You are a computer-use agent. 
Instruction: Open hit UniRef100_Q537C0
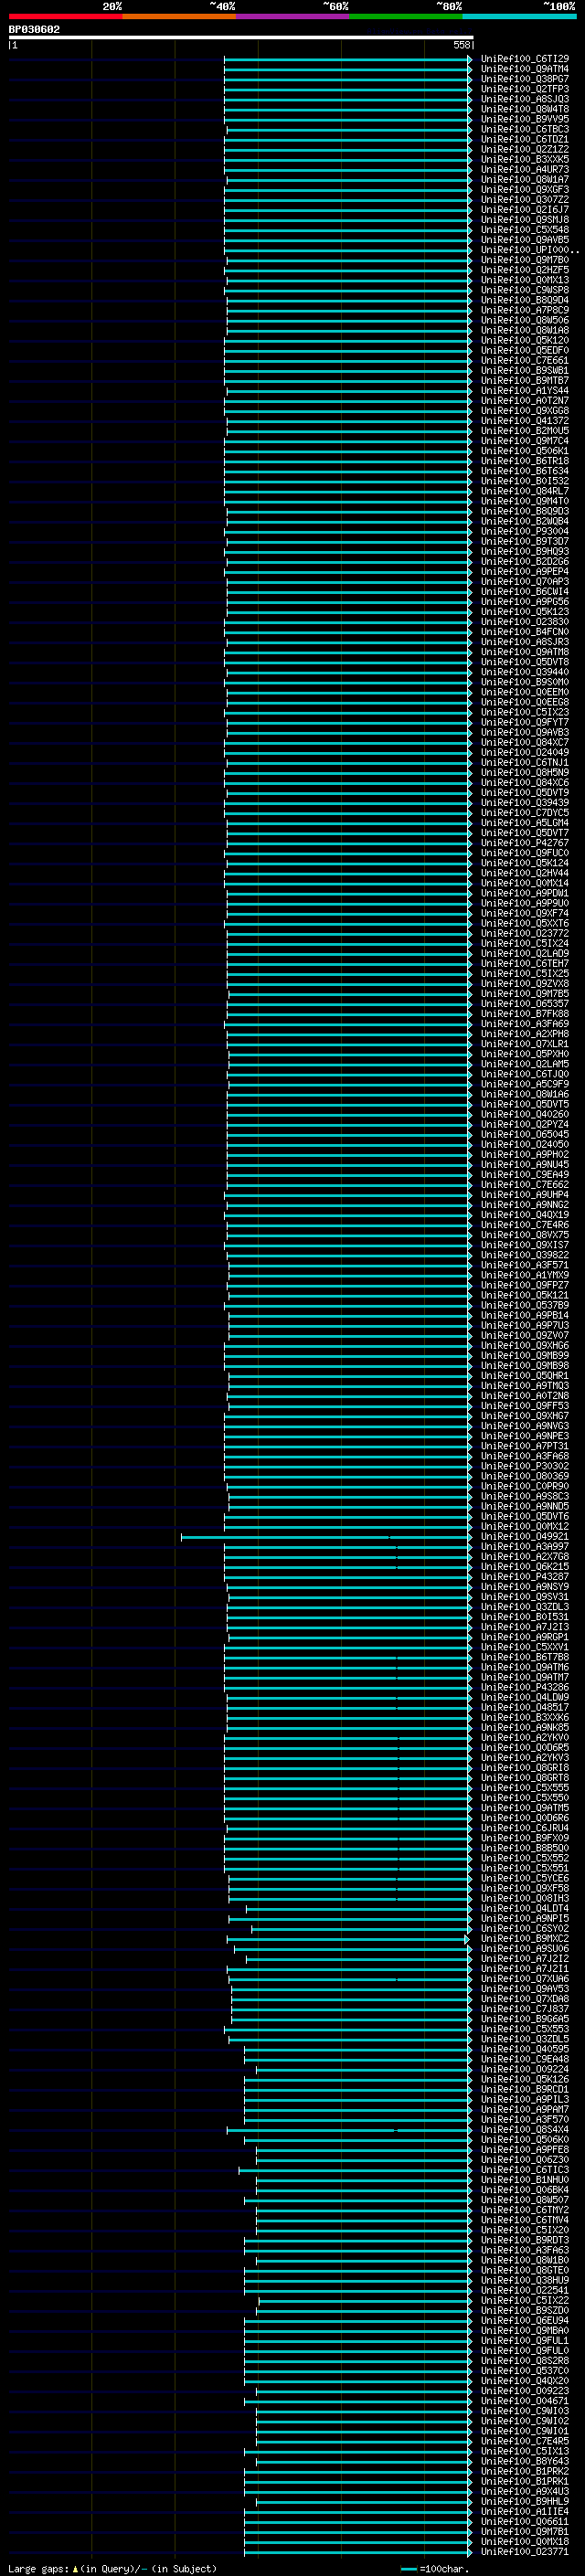[x=525, y=2371]
